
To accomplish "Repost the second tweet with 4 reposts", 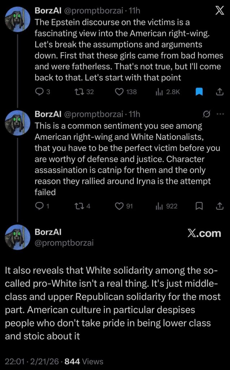I will pos(77,206).
